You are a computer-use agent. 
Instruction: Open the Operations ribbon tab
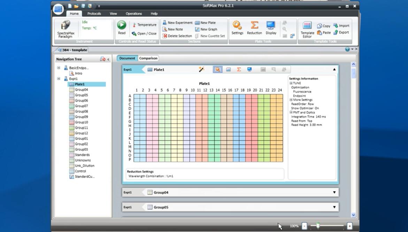coord(134,14)
